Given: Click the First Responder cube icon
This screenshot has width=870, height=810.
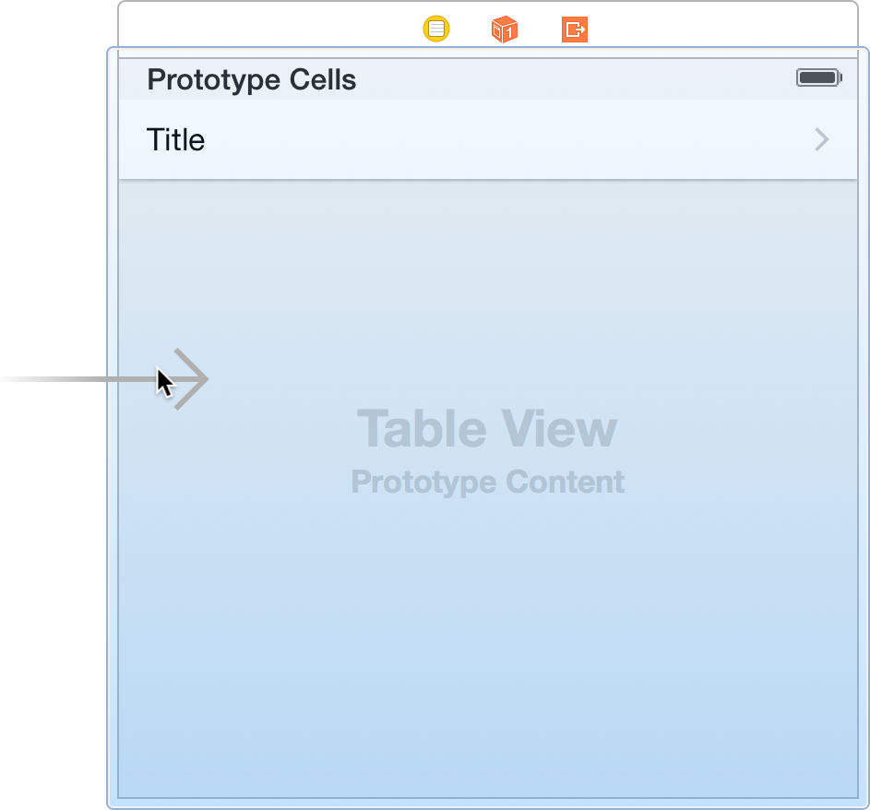Looking at the screenshot, I should 505,30.
